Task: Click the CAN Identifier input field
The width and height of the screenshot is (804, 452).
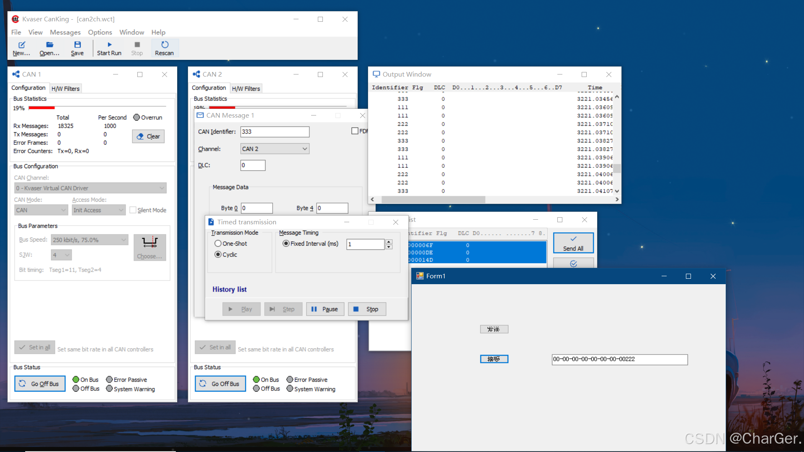Action: 275,131
